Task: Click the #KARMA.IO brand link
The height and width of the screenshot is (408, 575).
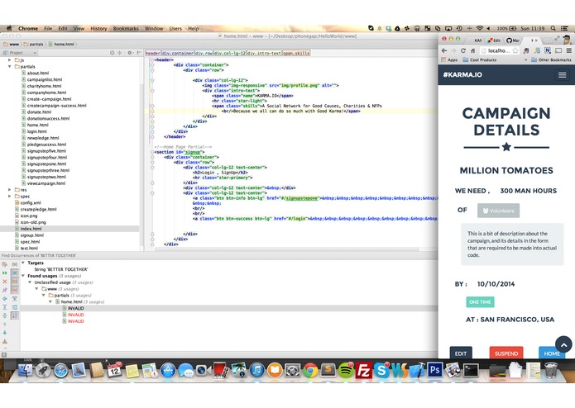Action: click(x=462, y=74)
